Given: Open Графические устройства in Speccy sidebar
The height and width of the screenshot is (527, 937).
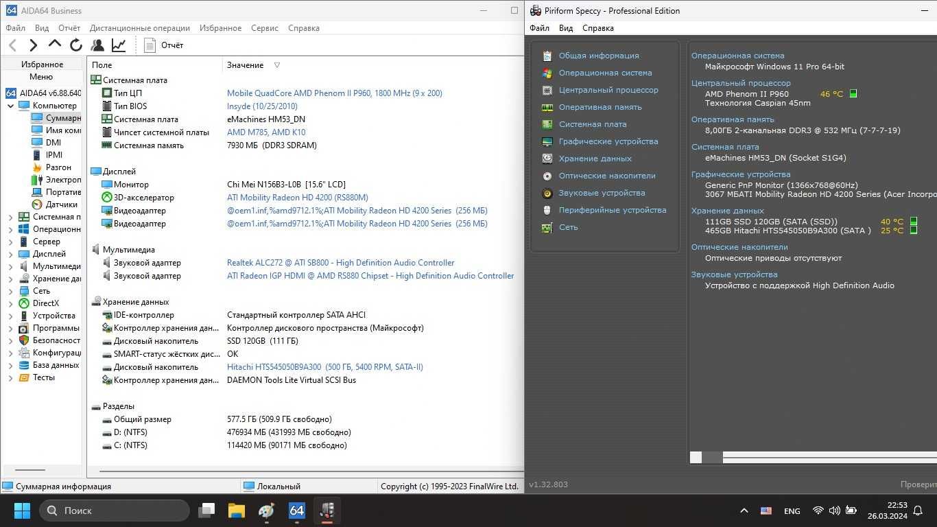Looking at the screenshot, I should tap(608, 141).
